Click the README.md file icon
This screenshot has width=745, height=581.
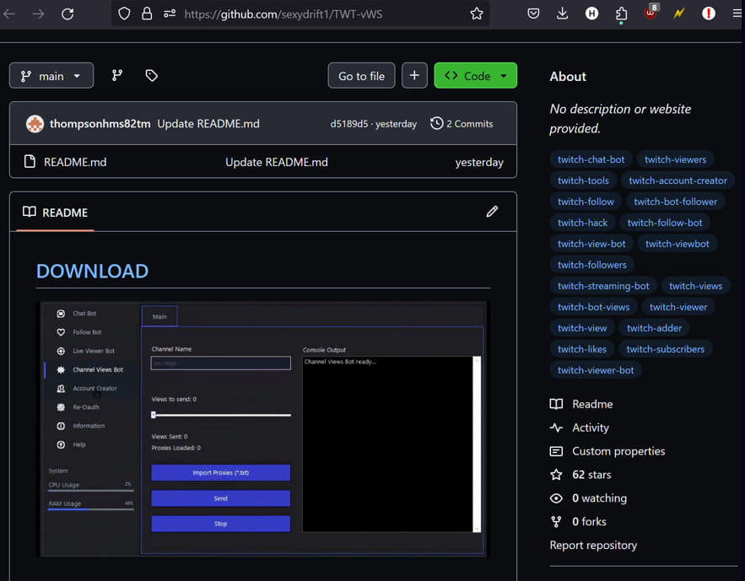tap(30, 162)
